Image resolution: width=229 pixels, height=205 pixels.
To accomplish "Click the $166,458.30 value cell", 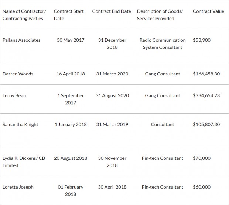I will [x=206, y=74].
